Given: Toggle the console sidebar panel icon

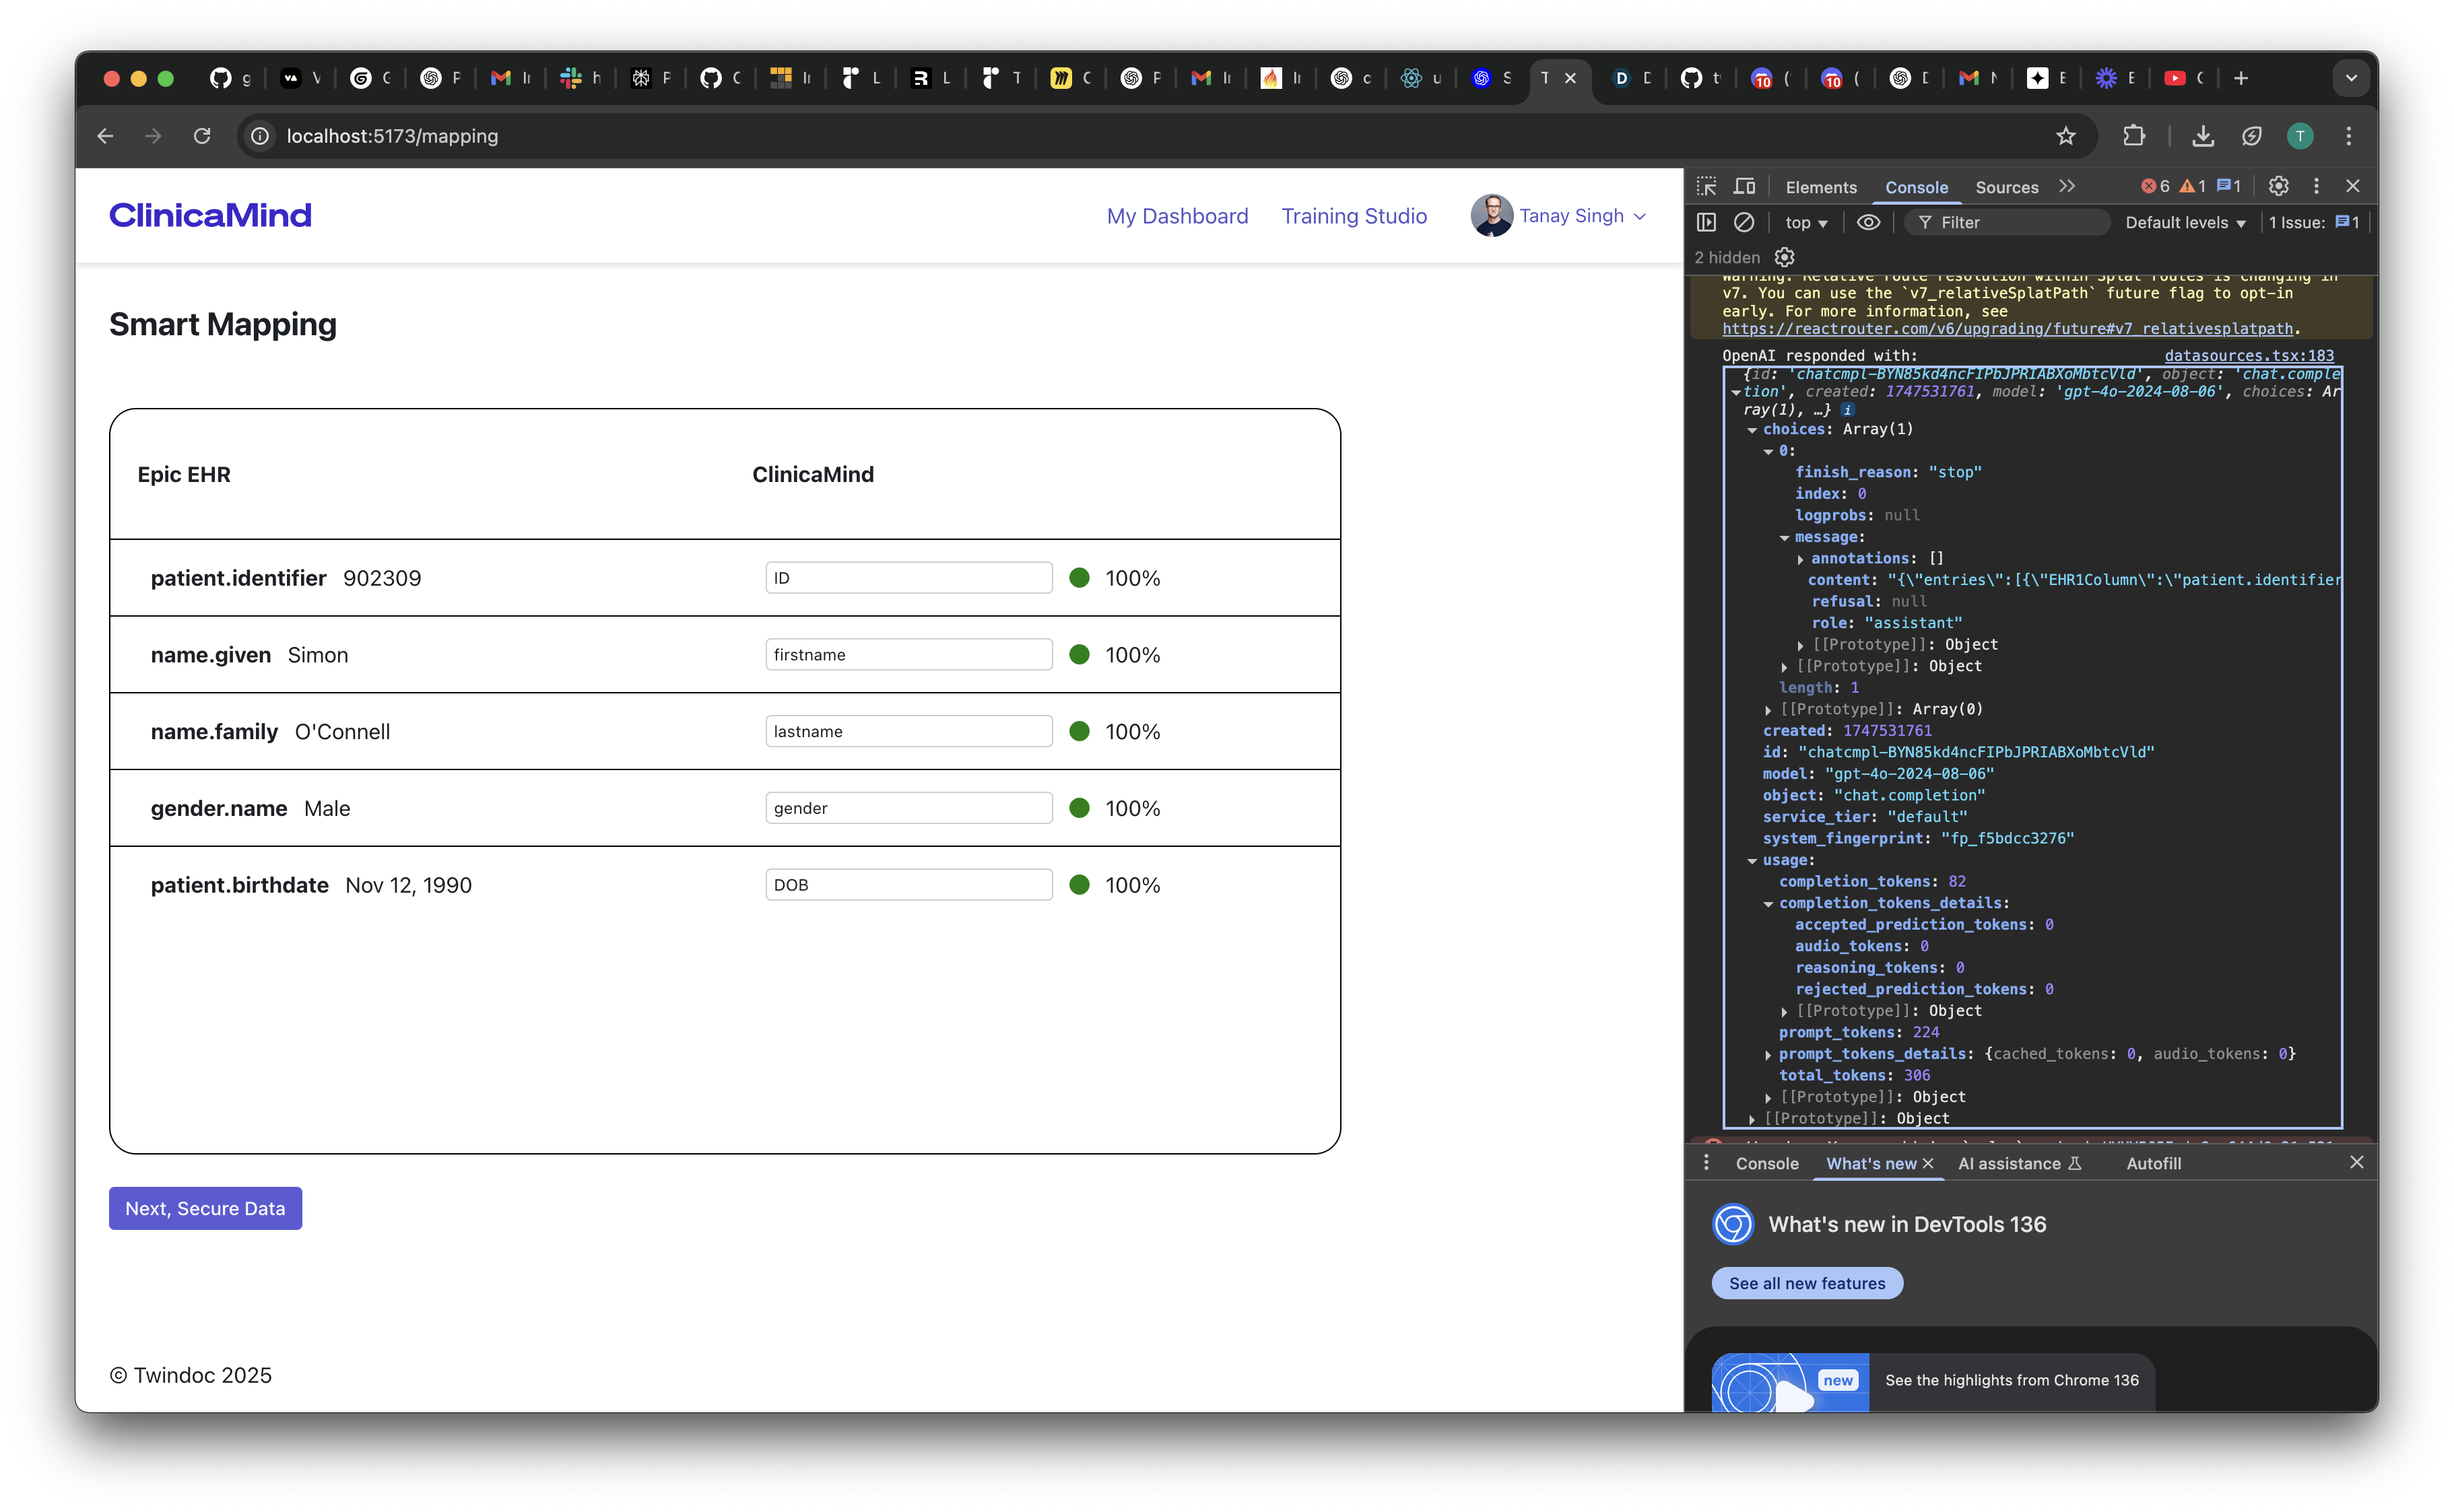Looking at the screenshot, I should (1706, 222).
